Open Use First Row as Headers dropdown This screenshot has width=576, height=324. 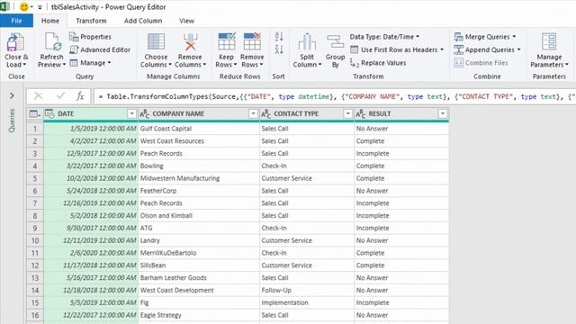[x=397, y=49]
